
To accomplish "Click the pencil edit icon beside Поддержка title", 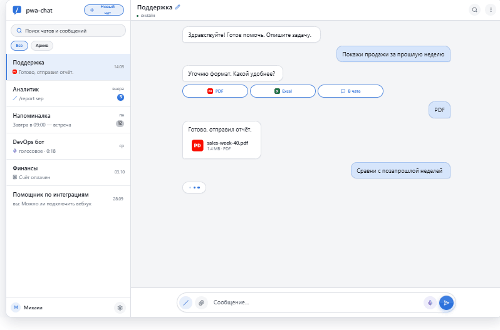I will click(x=177, y=7).
